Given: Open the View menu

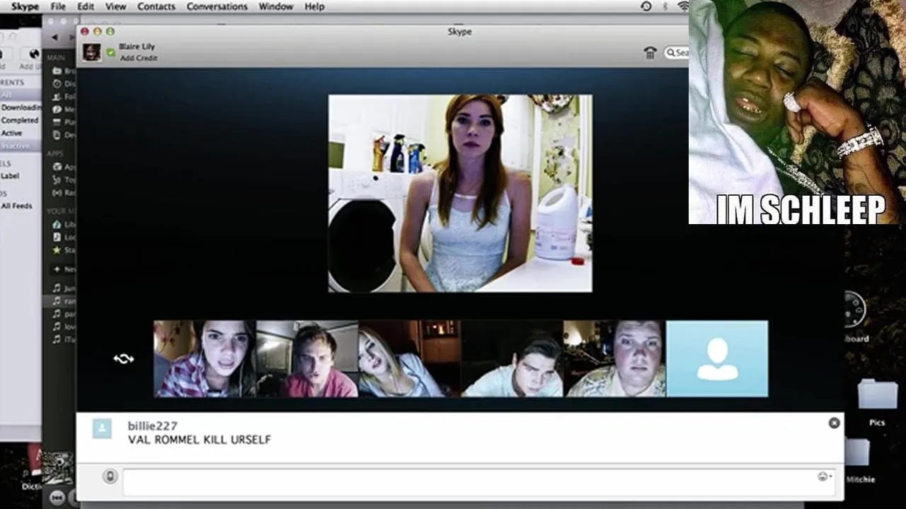Looking at the screenshot, I should pyautogui.click(x=115, y=6).
